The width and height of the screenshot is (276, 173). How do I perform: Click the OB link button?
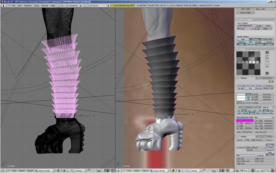point(253,29)
